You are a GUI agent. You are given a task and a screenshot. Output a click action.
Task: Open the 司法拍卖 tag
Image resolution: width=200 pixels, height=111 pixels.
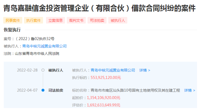[97, 20]
